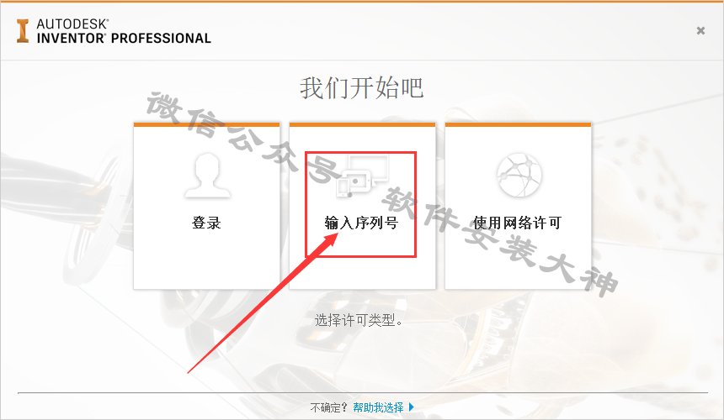Click the 我们开始吧 heading text
Screen dimensions: 724x420
pos(361,87)
